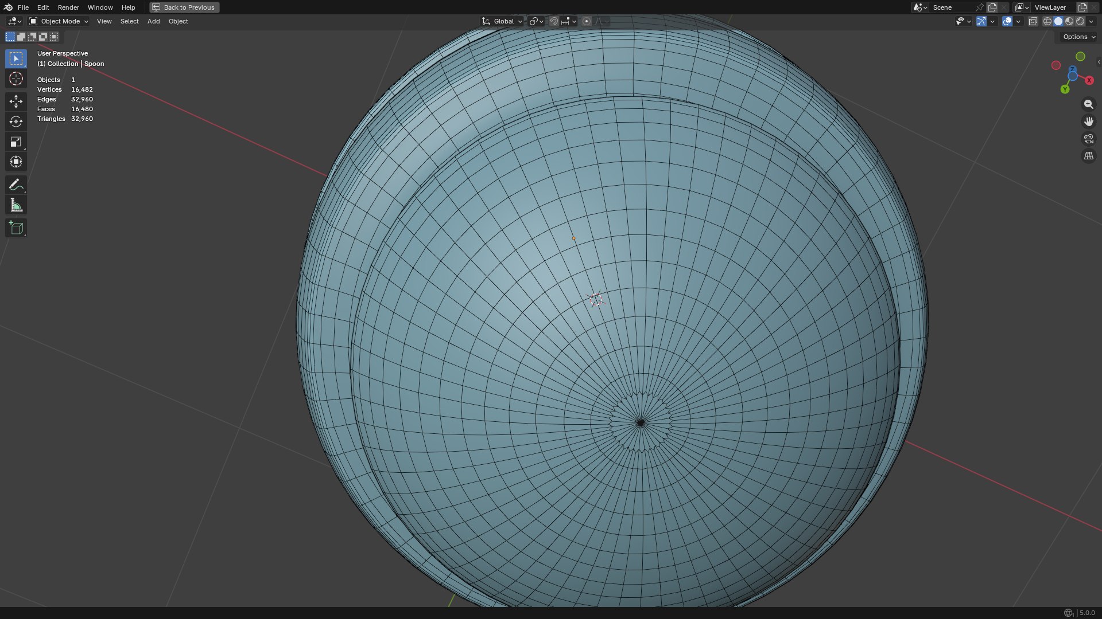Set selection mode to Subtract
Image resolution: width=1102 pixels, height=619 pixels.
(x=32, y=37)
